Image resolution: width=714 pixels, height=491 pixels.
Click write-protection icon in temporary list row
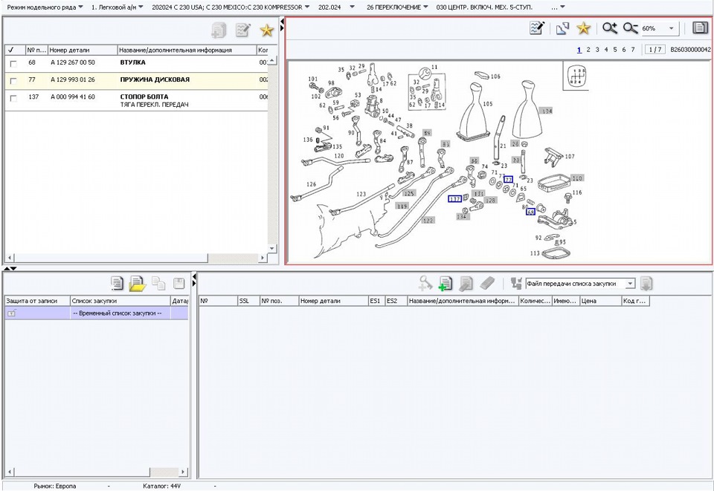pos(12,313)
